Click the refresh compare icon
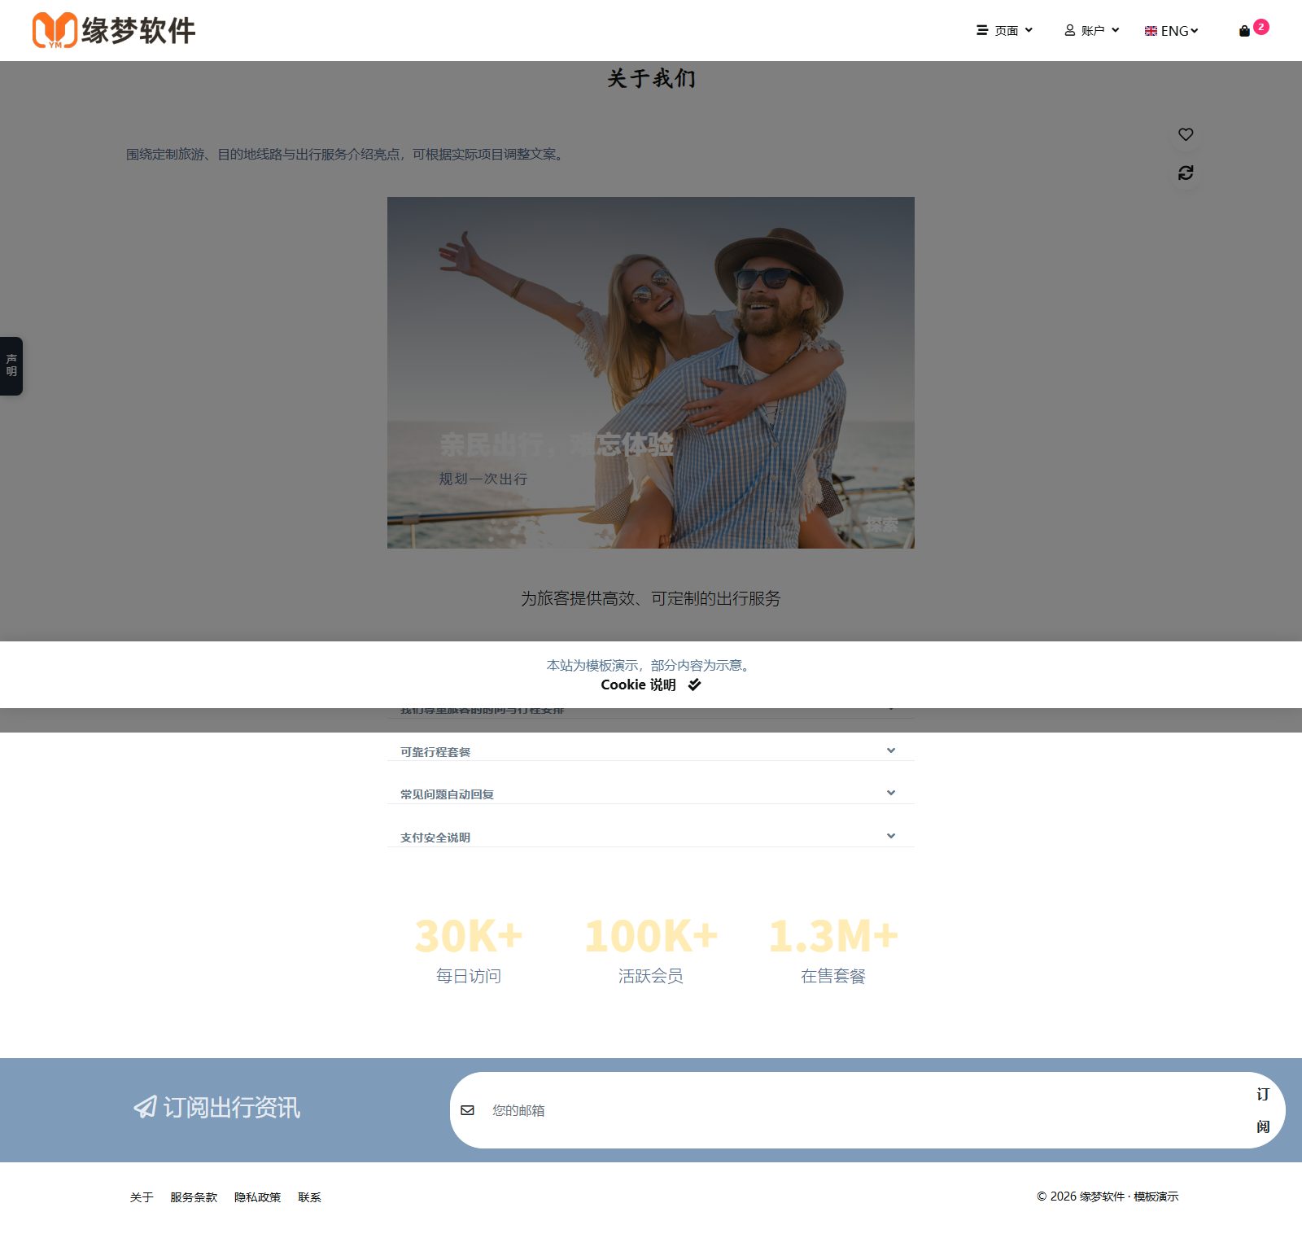 click(x=1186, y=173)
